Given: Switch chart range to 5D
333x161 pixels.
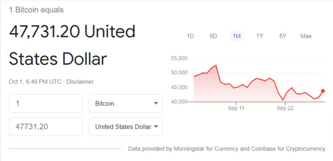Looking at the screenshot, I should point(213,36).
